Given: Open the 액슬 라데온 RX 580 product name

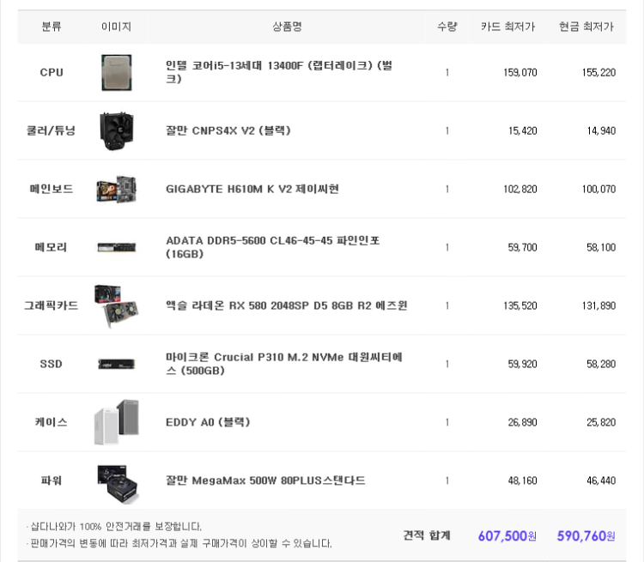Looking at the screenshot, I should (286, 305).
